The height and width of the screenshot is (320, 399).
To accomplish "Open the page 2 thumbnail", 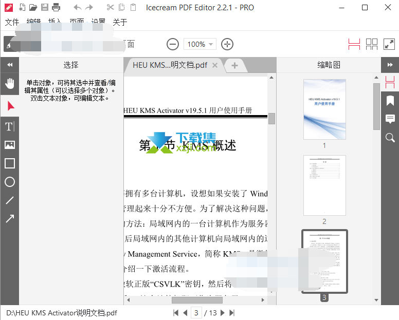I will click(324, 185).
